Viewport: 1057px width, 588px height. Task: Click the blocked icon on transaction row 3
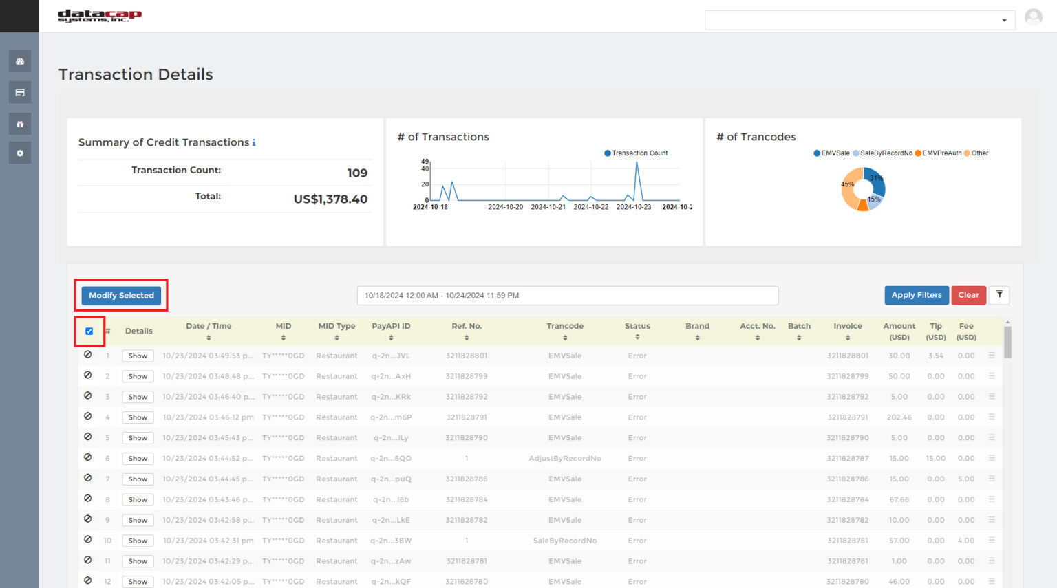tap(88, 396)
